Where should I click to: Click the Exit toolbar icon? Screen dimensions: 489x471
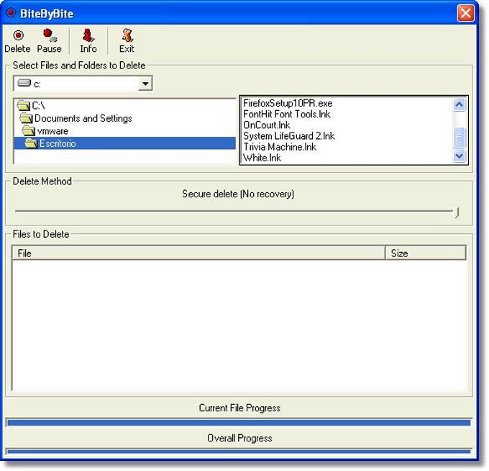[127, 41]
